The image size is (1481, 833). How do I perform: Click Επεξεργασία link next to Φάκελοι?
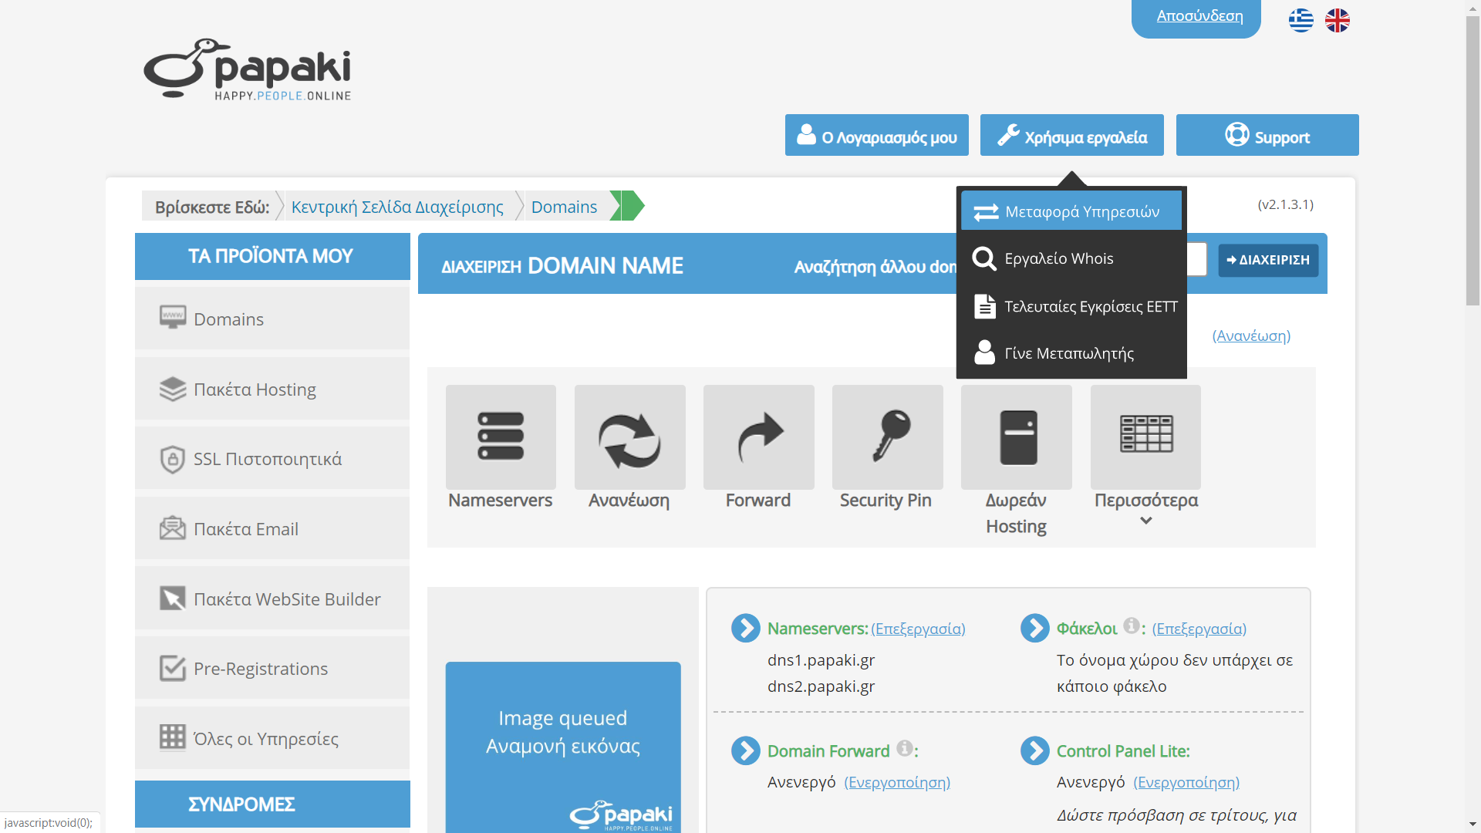click(x=1199, y=629)
